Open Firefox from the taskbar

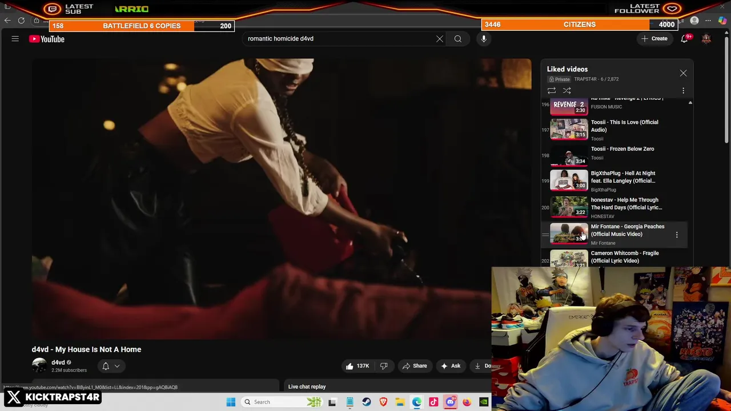pos(467,402)
